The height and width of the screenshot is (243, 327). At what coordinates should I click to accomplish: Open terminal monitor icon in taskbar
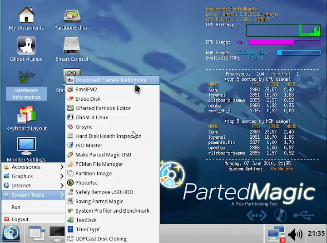pos(57,233)
